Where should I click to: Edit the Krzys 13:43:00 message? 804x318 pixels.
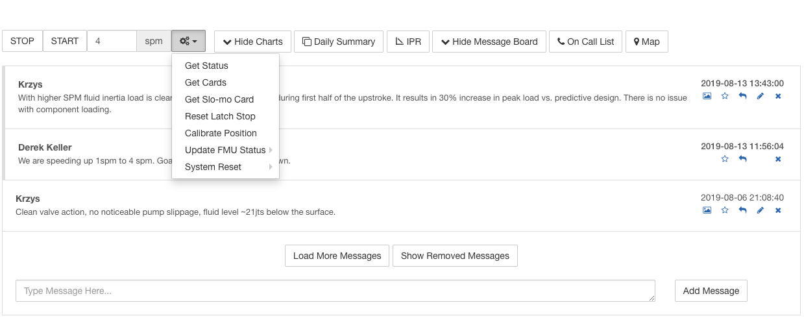[761, 96]
